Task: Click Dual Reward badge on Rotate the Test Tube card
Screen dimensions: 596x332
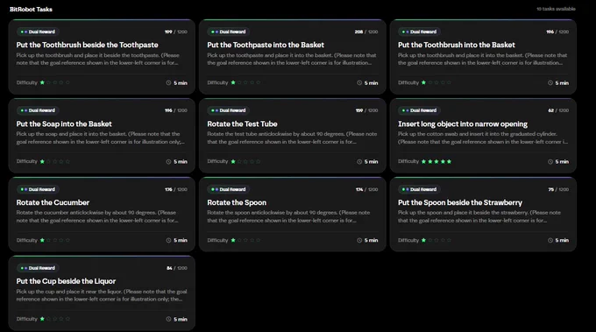Action: coord(229,110)
